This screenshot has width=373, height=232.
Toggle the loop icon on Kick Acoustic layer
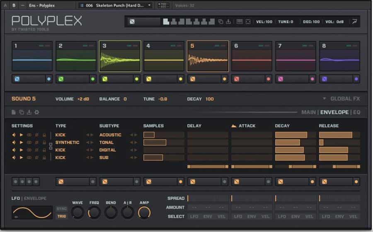point(29,135)
